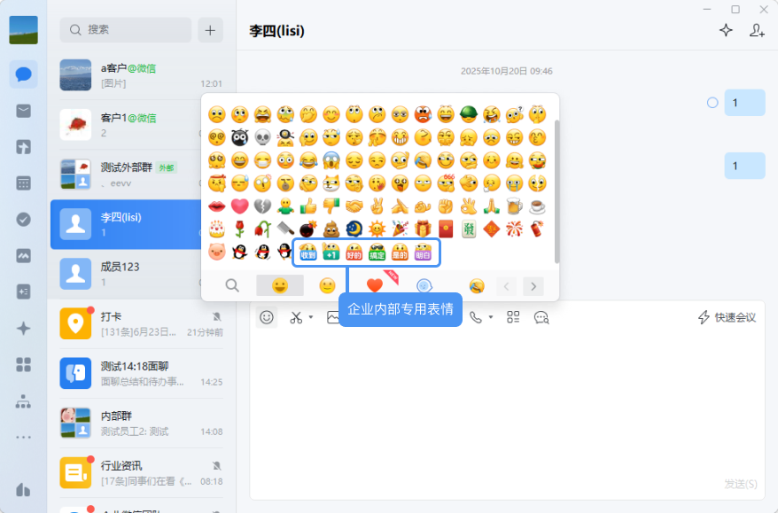Viewport: 778px width, 513px height.
Task: Open the 内部群 group chat
Action: (142, 423)
